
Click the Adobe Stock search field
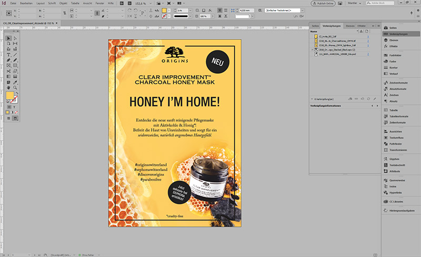pos(380,3)
